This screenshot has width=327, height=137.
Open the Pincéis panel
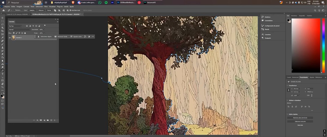(267, 29)
